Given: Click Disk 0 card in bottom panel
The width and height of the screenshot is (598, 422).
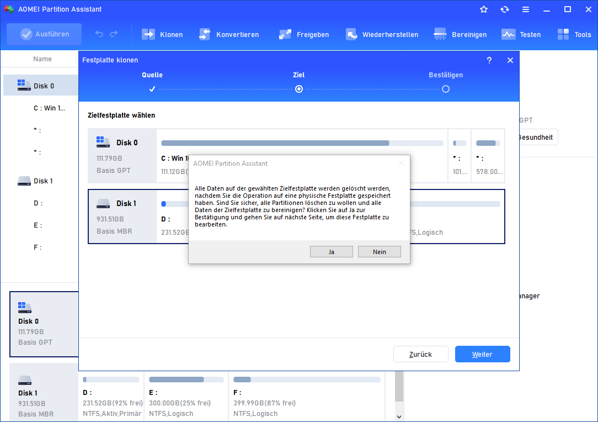Looking at the screenshot, I should tap(44, 324).
